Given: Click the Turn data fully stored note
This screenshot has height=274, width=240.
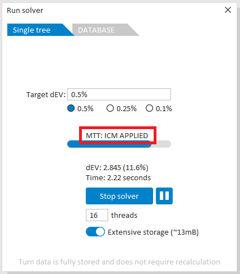Looking at the screenshot, I should (x=119, y=262).
